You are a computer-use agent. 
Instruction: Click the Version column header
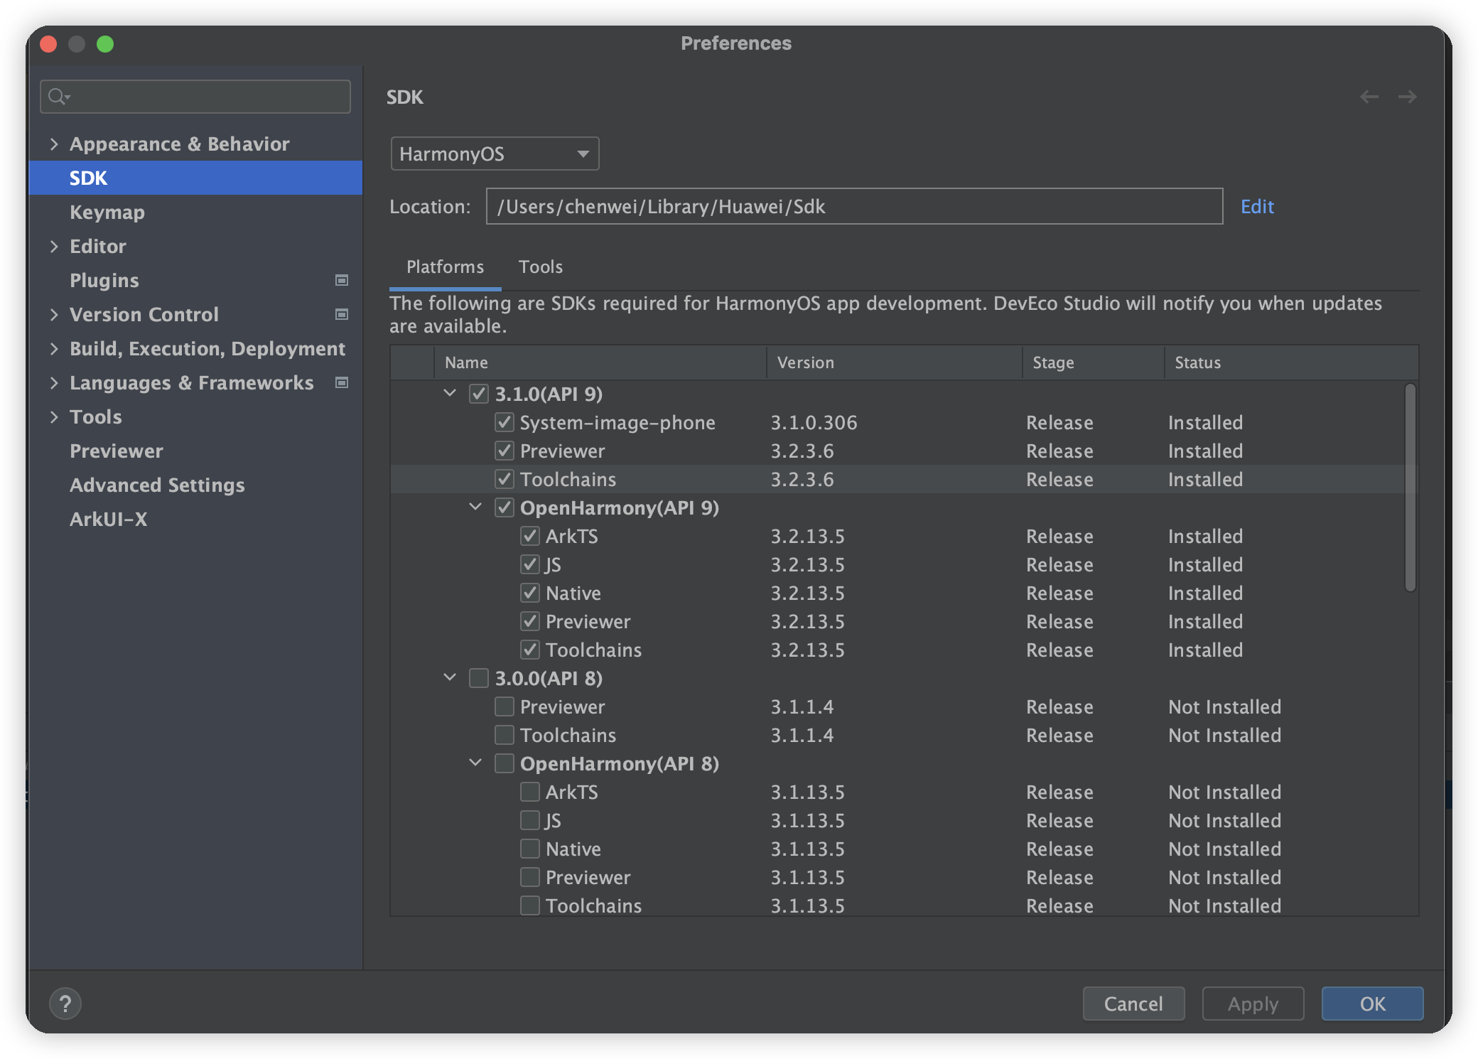tap(895, 362)
